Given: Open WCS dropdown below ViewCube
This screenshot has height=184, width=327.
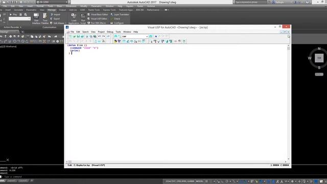Looking at the screenshot, I should pos(319,74).
